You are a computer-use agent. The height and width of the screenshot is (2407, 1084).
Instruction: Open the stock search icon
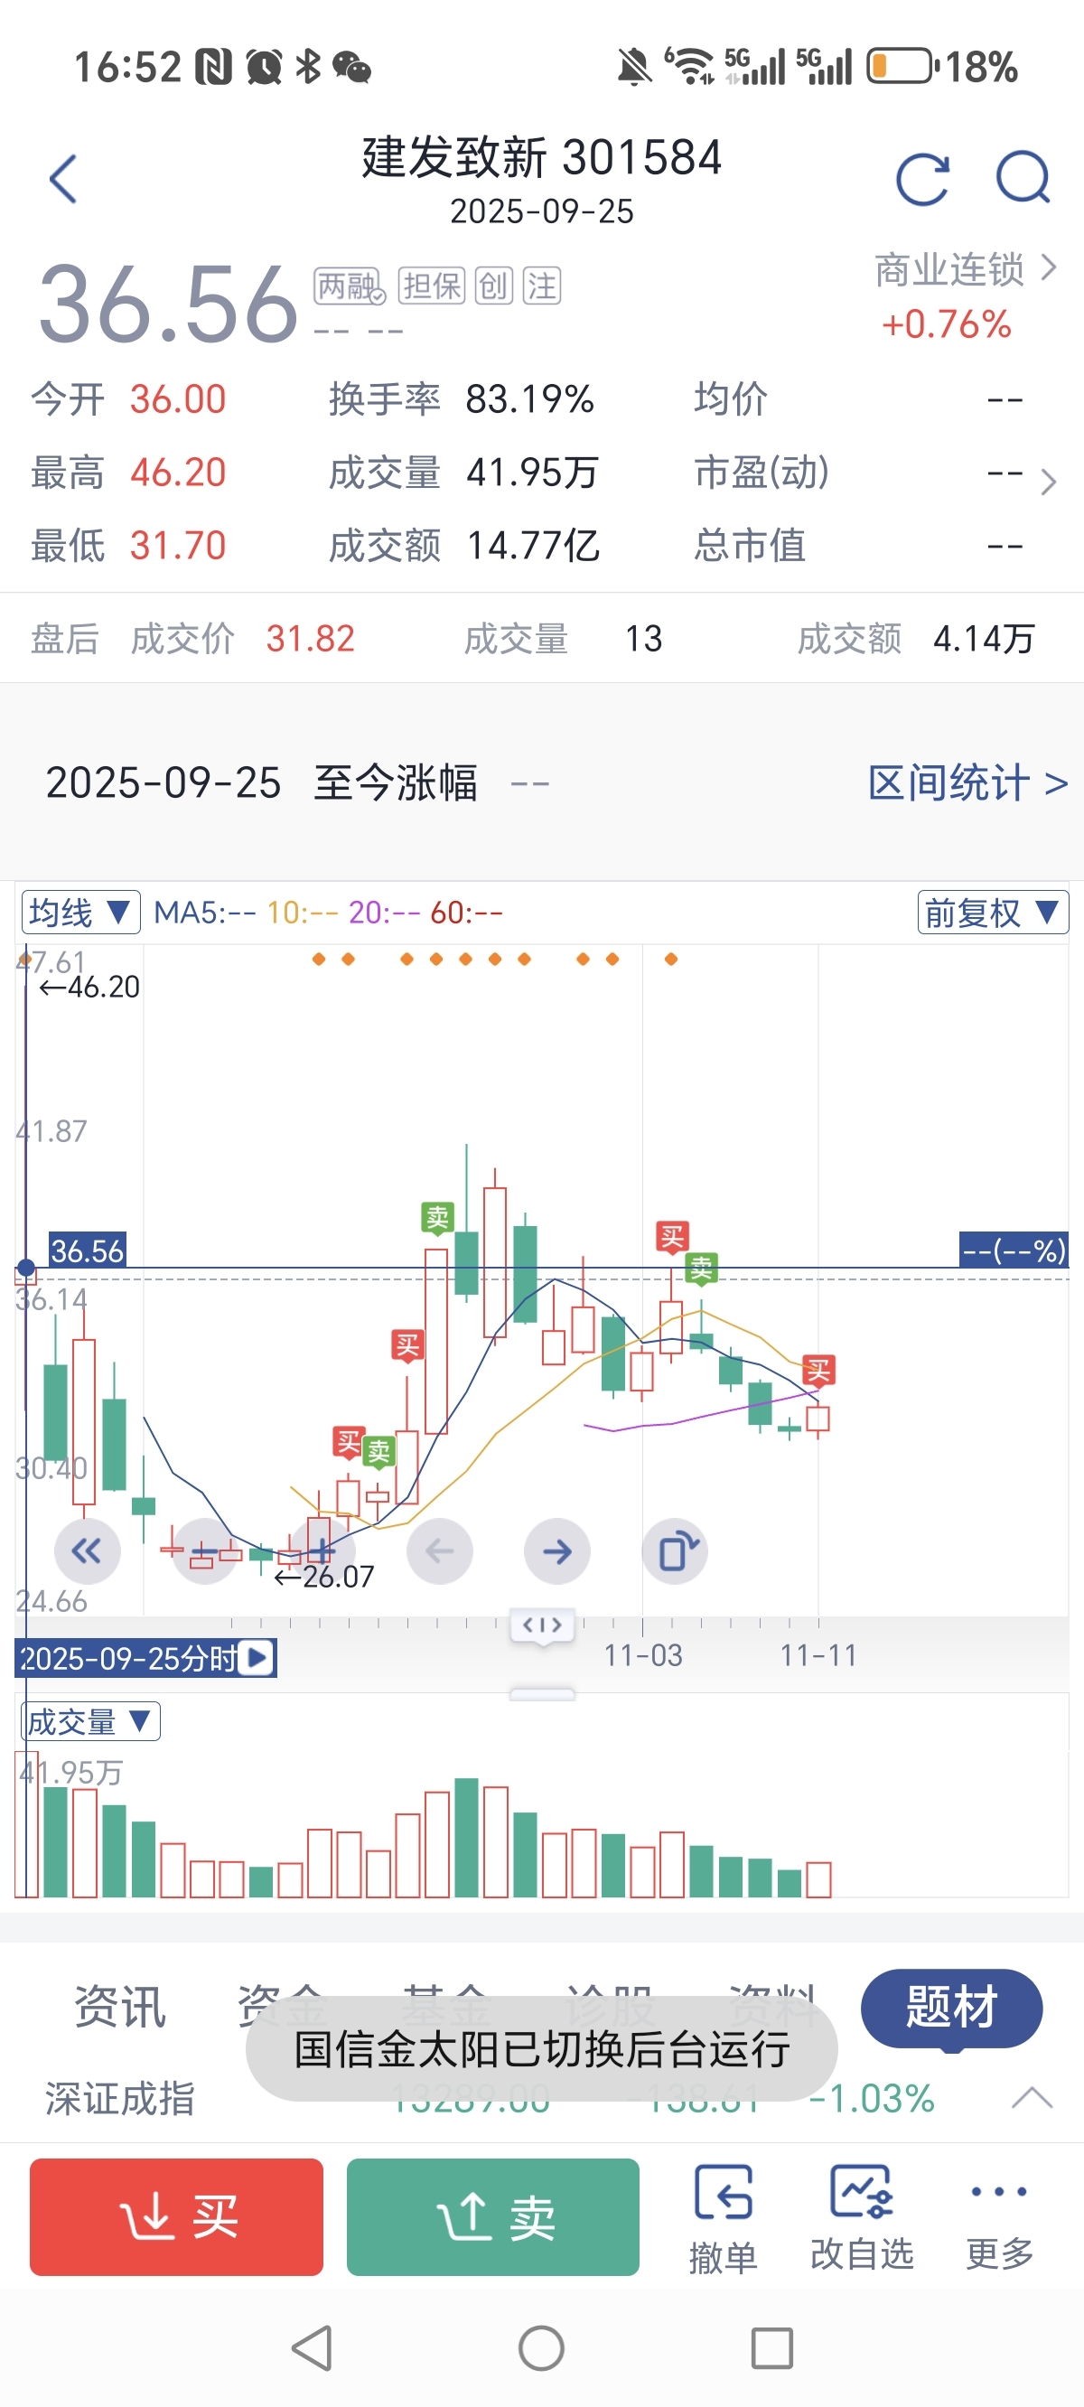1023,179
